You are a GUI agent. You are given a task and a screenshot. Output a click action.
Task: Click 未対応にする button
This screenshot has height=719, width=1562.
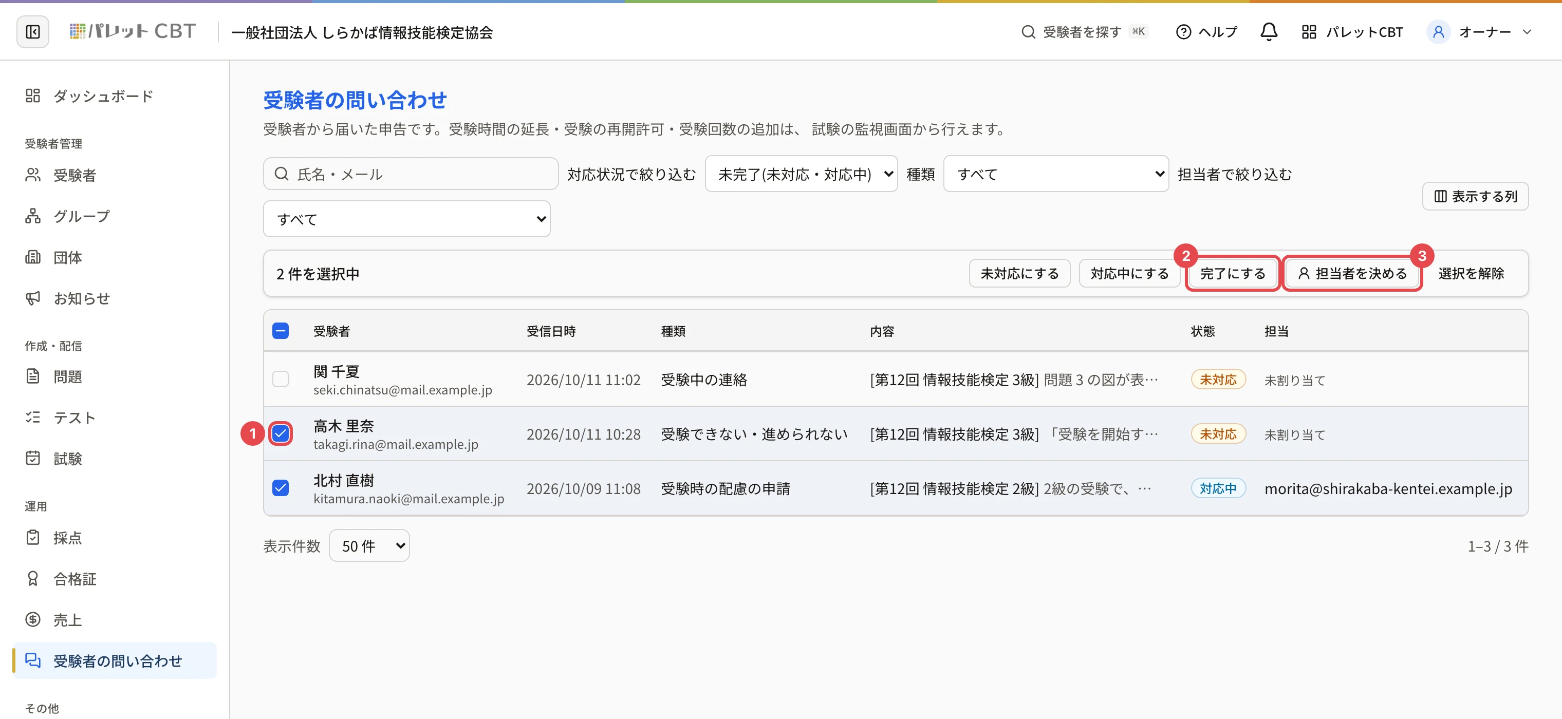pos(1019,273)
